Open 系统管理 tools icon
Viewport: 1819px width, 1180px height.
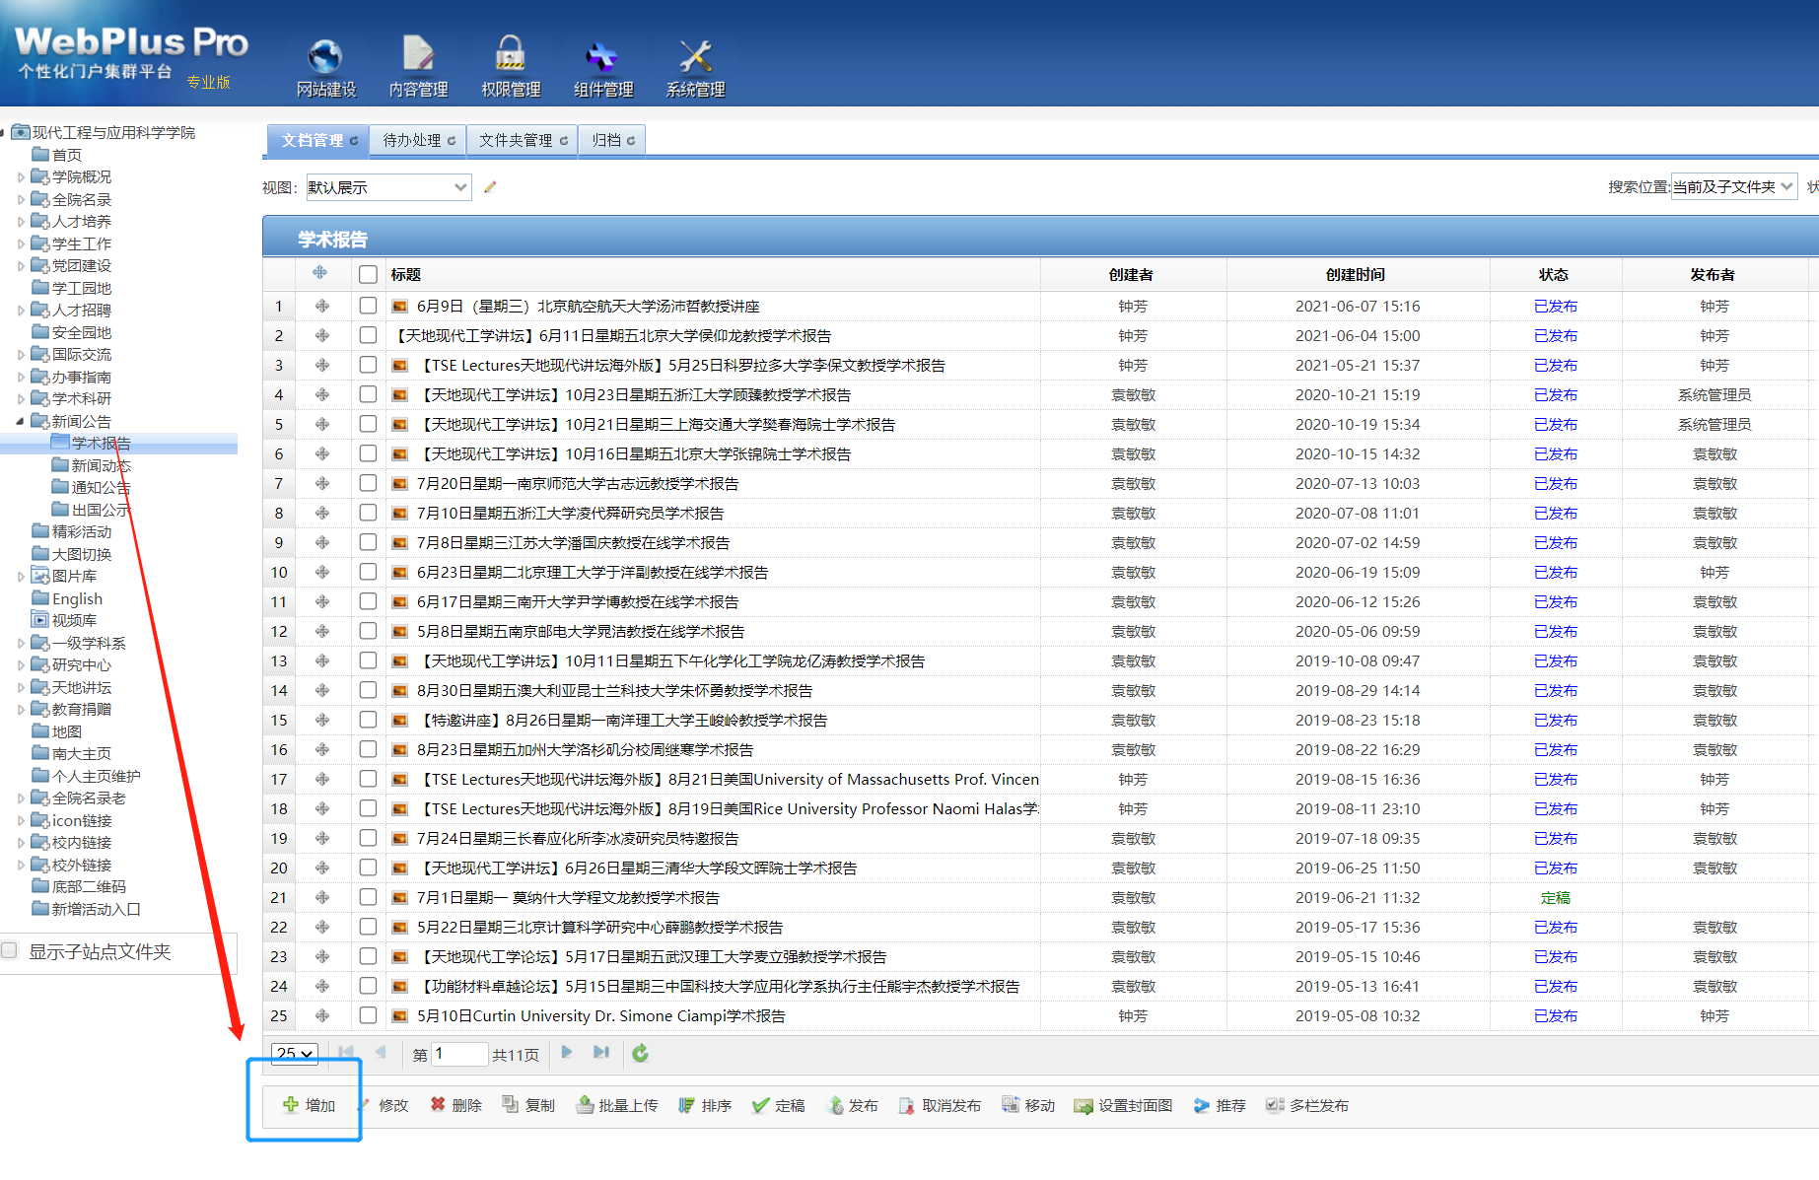(695, 57)
